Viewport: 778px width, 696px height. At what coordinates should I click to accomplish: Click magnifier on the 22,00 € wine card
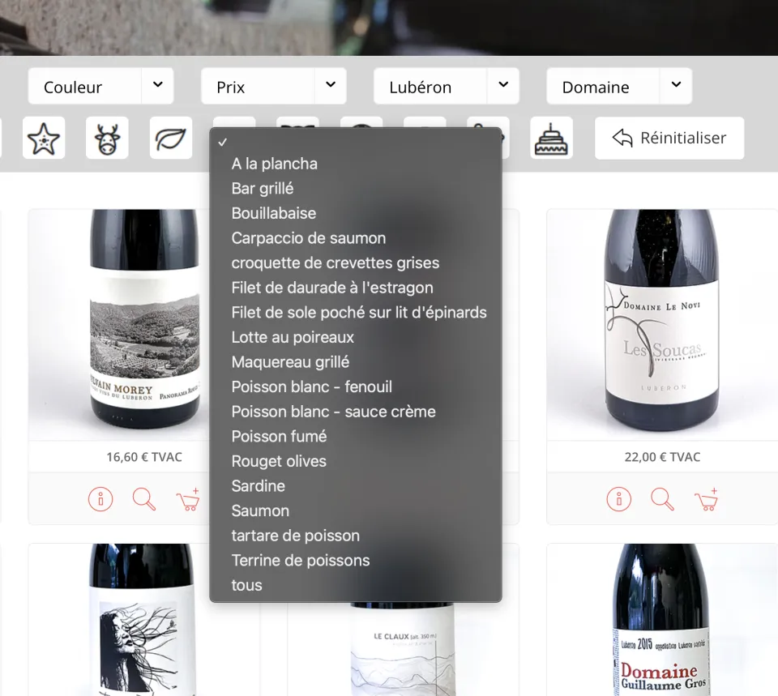pos(662,499)
